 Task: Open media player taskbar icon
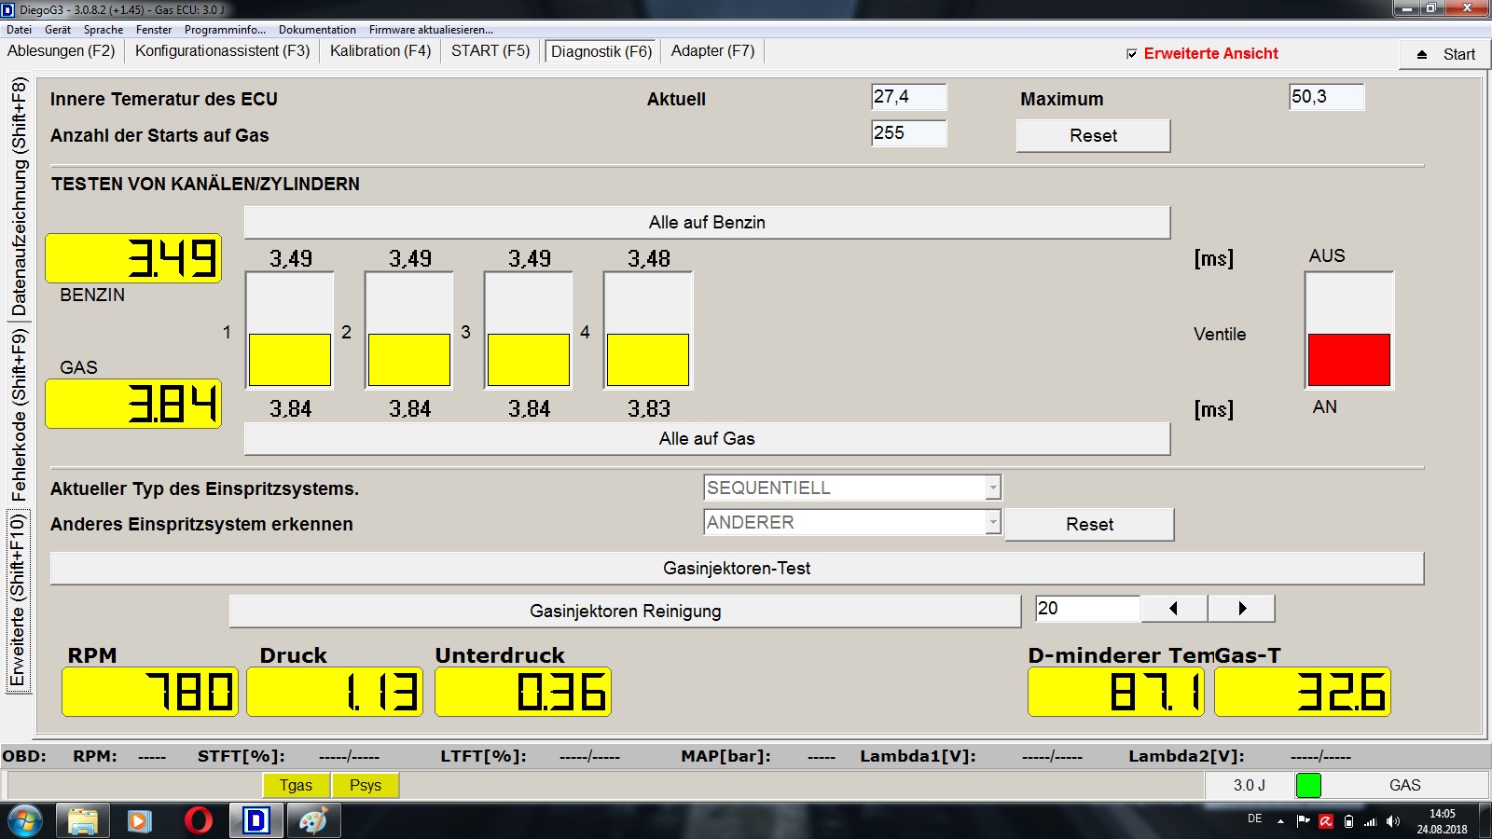(140, 821)
